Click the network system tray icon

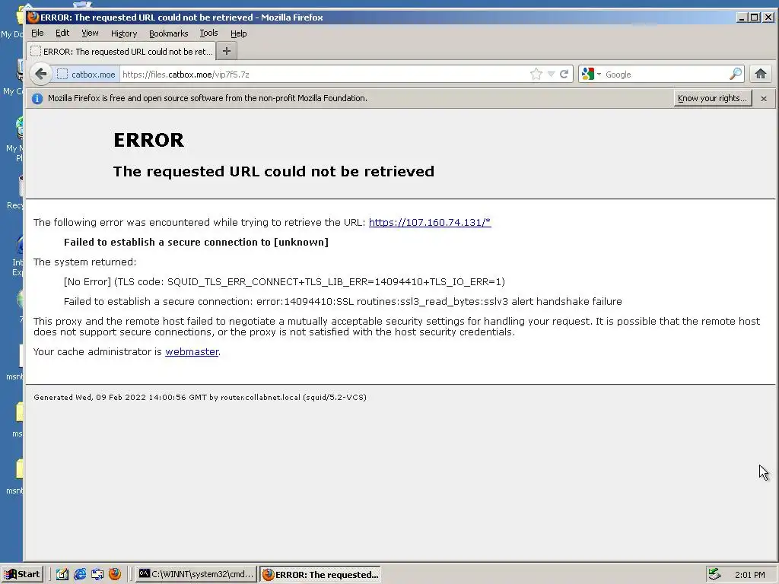pos(715,574)
